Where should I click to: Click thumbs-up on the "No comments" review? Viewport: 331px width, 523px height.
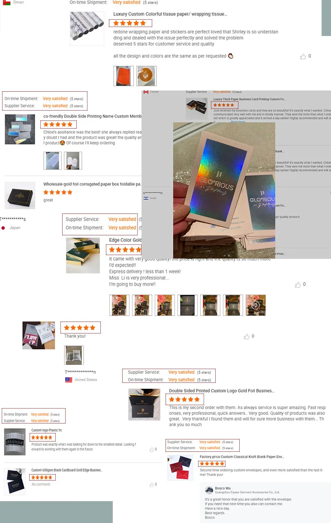pyautogui.click(x=151, y=484)
